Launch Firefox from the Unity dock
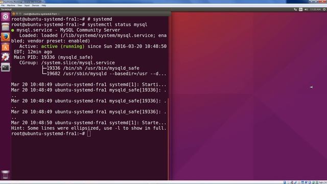Viewport: 327px width, 184px height. point(6,37)
